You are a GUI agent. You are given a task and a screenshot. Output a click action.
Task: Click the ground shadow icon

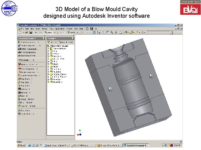click(x=137, y=32)
